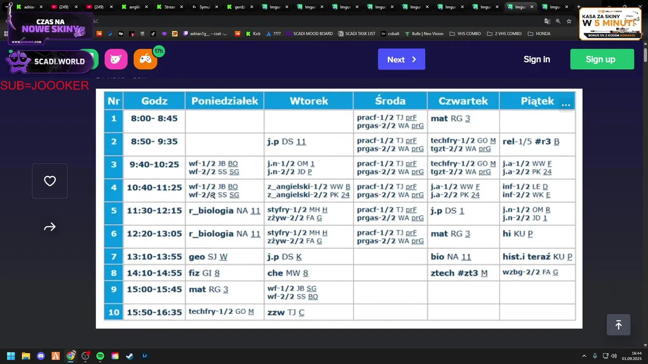The height and width of the screenshot is (364, 648).
Task: Open the SCADI TASK LIST bookmark
Action: 356,34
